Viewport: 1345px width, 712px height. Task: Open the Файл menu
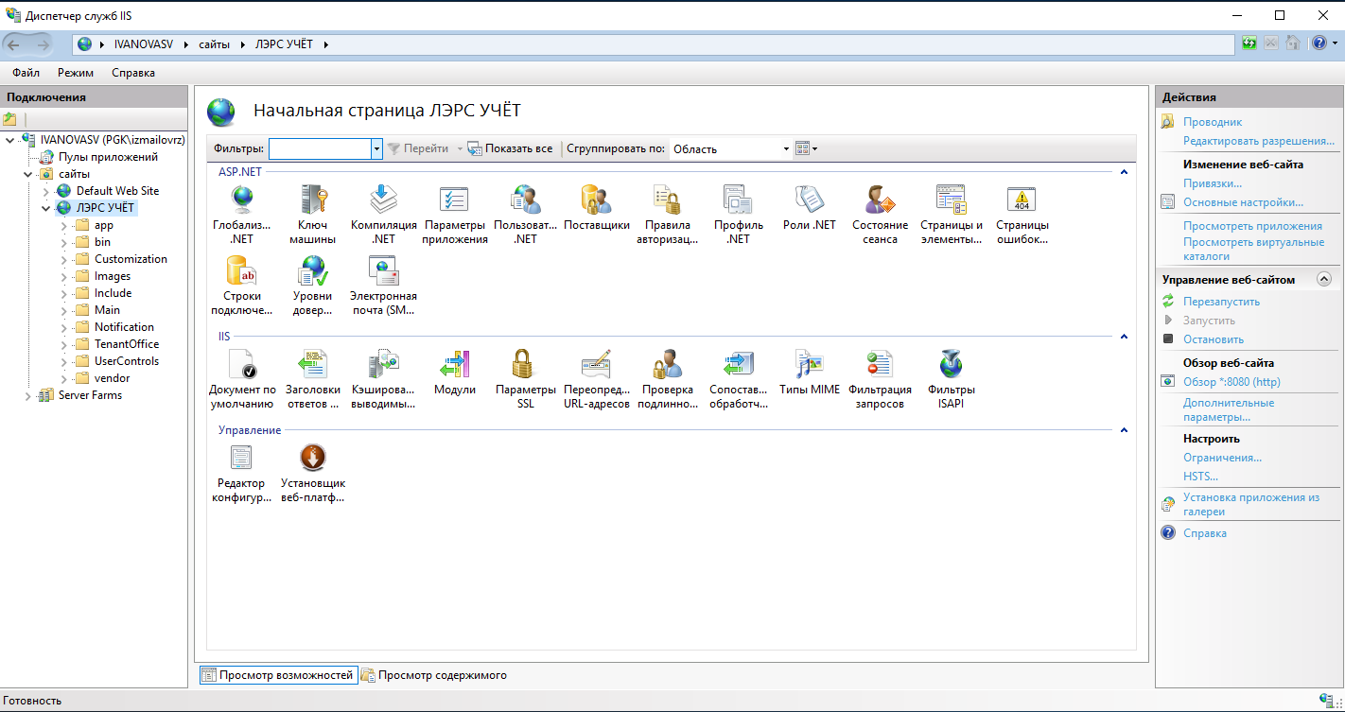pos(26,73)
